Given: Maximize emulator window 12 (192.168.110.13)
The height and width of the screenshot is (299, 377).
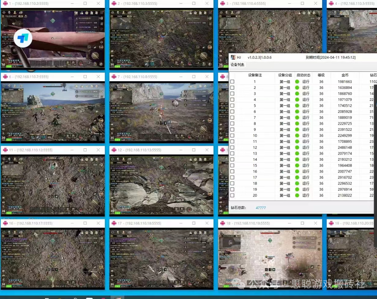Looking at the screenshot, I should click(194, 150).
